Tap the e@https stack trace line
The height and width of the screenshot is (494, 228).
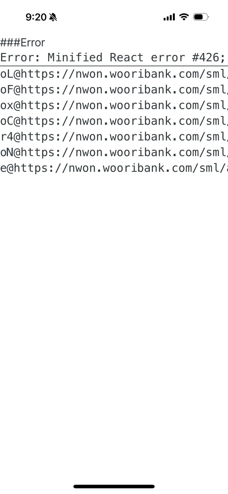pos(114,168)
